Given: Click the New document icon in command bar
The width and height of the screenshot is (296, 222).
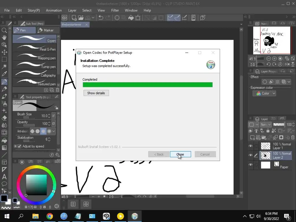Looking at the screenshot, I should click(x=74, y=18).
